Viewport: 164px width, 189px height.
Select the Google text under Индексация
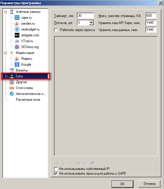click(x=26, y=64)
